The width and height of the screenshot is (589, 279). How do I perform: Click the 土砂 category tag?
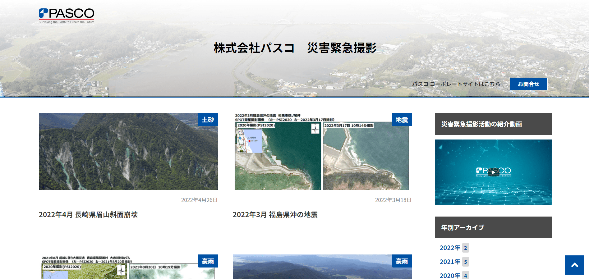point(208,120)
